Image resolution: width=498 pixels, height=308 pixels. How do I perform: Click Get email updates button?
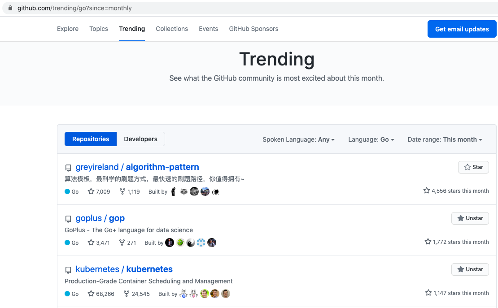click(x=462, y=29)
